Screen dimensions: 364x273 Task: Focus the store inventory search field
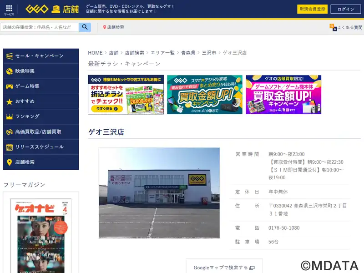(x=40, y=27)
